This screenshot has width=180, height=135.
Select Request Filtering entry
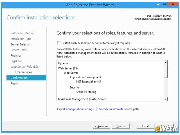86,92
